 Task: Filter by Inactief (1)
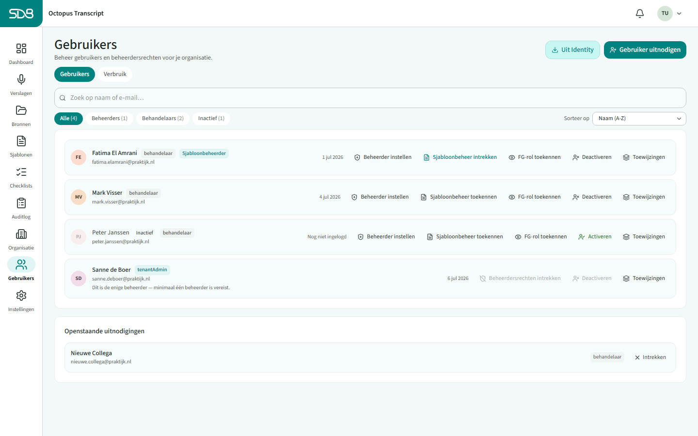(x=211, y=119)
